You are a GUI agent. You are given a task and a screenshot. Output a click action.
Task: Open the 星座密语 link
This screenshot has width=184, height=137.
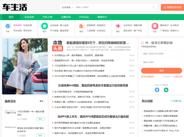(64, 31)
